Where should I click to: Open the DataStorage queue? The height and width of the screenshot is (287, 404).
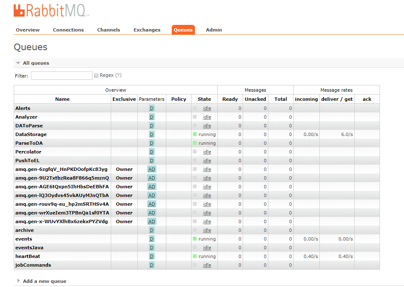coord(31,134)
